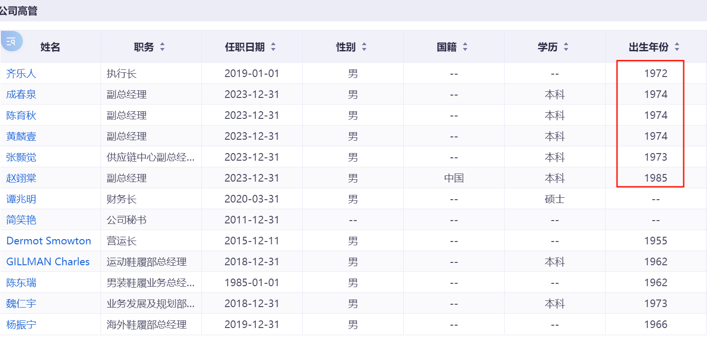Open 成春泉 profile link
This screenshot has height=338, width=707.
coord(21,95)
